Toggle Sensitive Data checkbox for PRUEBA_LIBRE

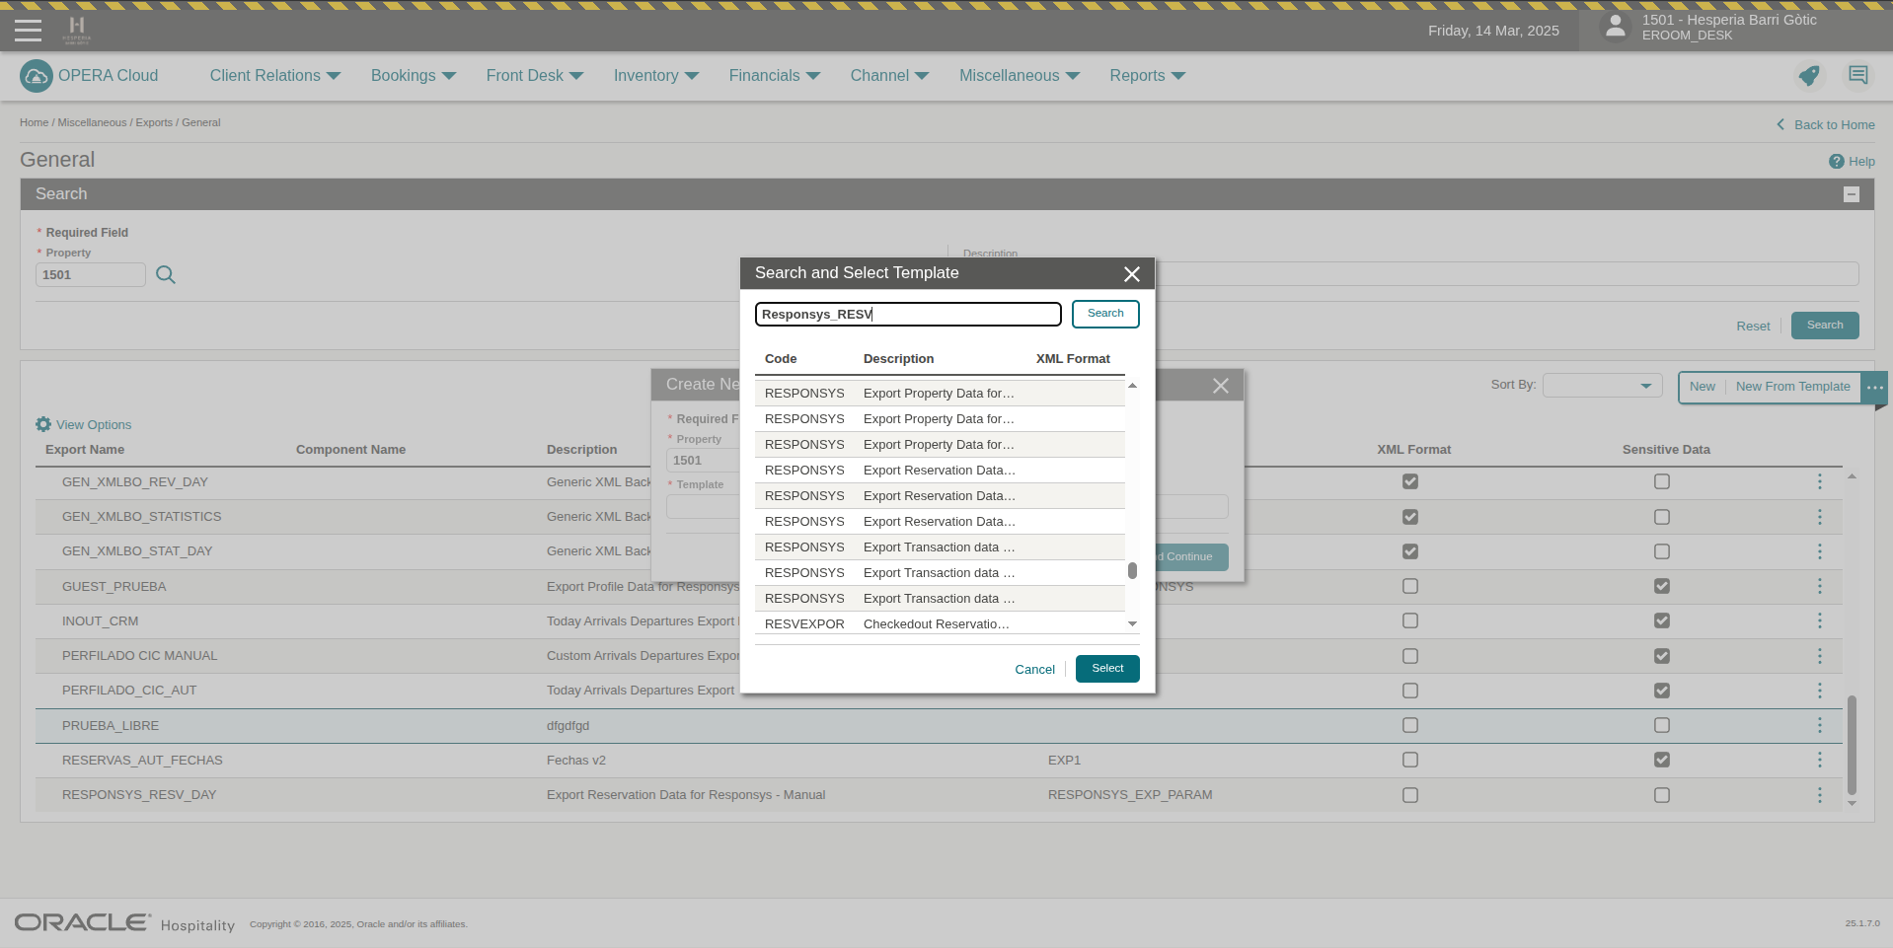(1662, 725)
